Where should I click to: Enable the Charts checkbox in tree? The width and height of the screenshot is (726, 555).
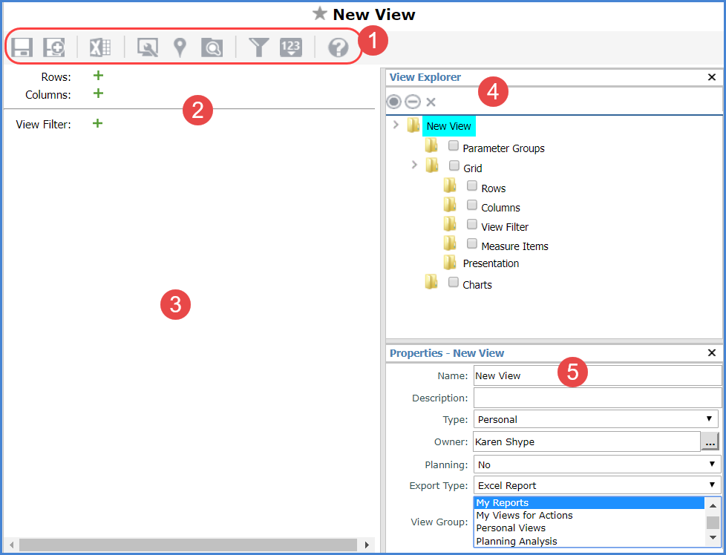pyautogui.click(x=454, y=282)
